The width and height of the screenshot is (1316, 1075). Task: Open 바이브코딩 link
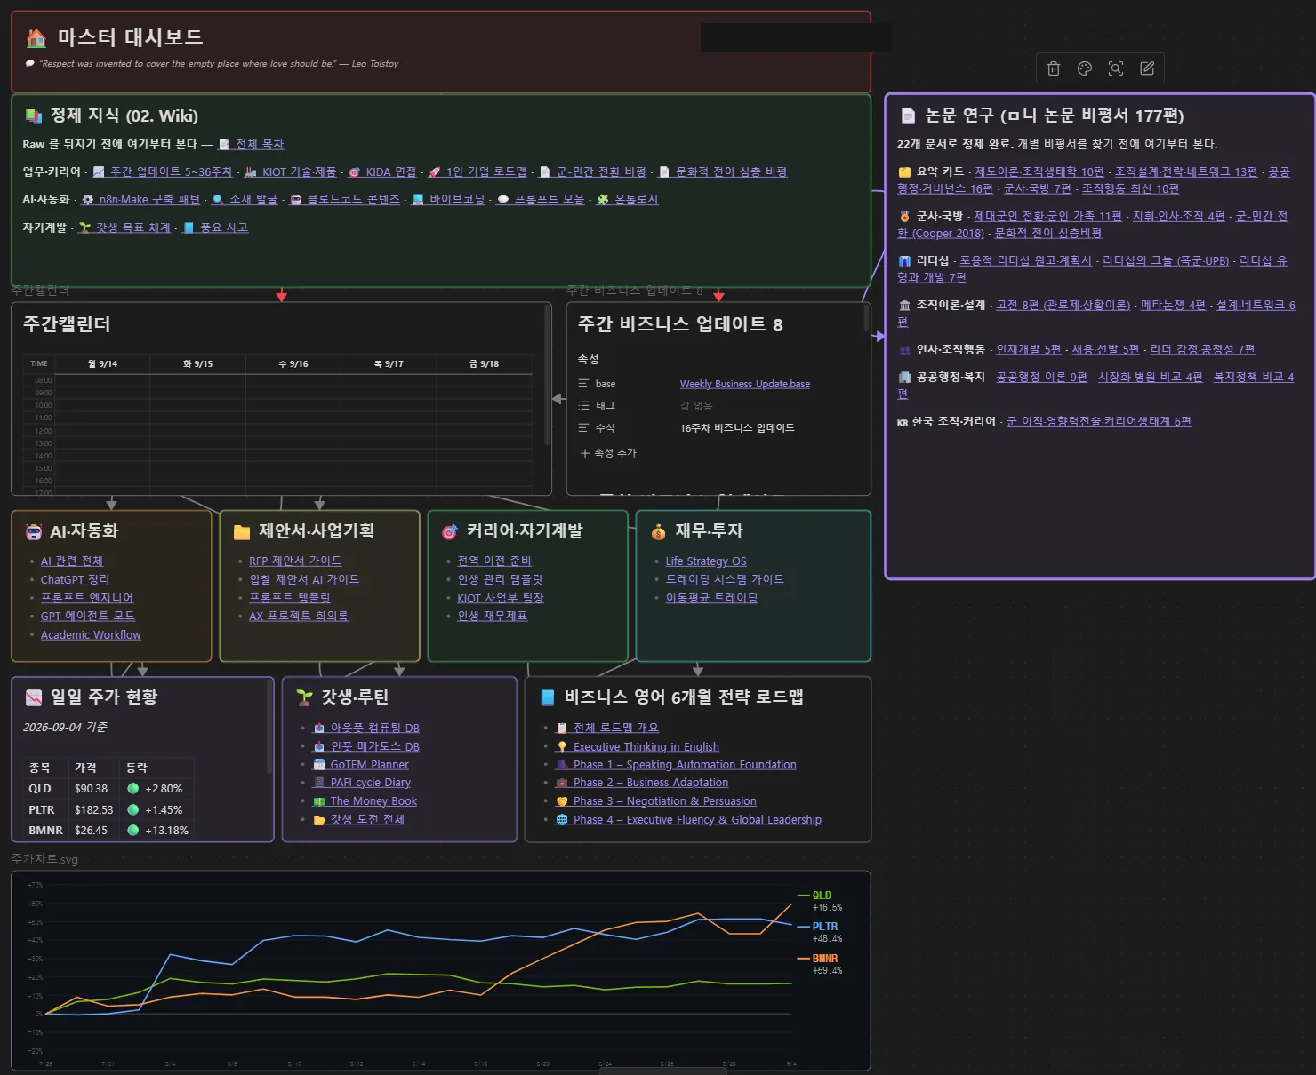point(457,199)
